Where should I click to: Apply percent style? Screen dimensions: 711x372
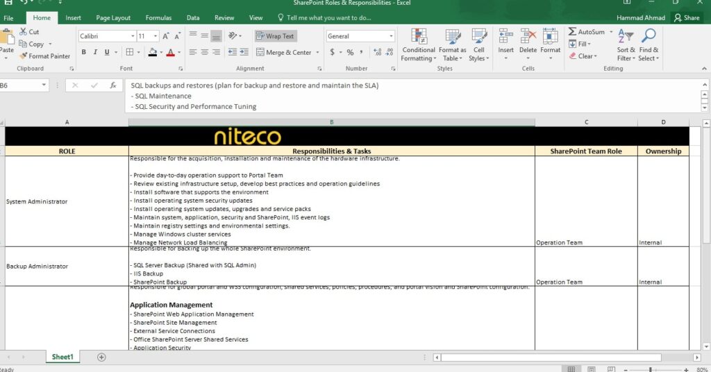click(x=350, y=52)
